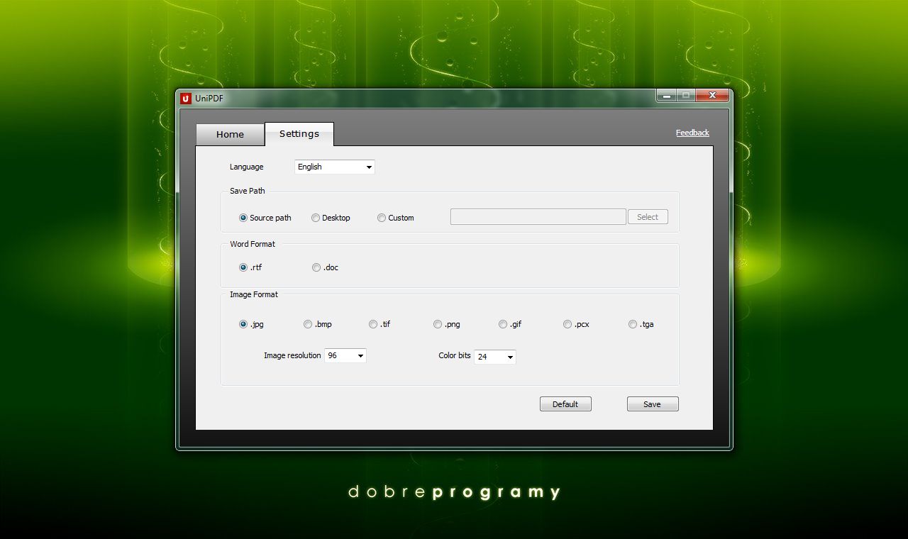The width and height of the screenshot is (908, 539).
Task: Switch to the Home tab
Action: click(230, 134)
